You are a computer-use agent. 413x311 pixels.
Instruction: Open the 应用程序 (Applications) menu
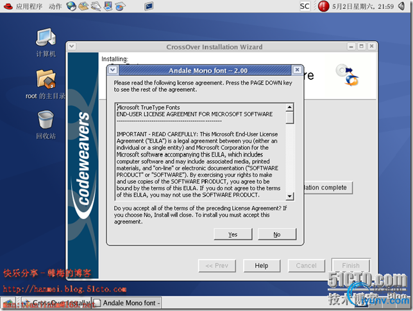pyautogui.click(x=29, y=6)
